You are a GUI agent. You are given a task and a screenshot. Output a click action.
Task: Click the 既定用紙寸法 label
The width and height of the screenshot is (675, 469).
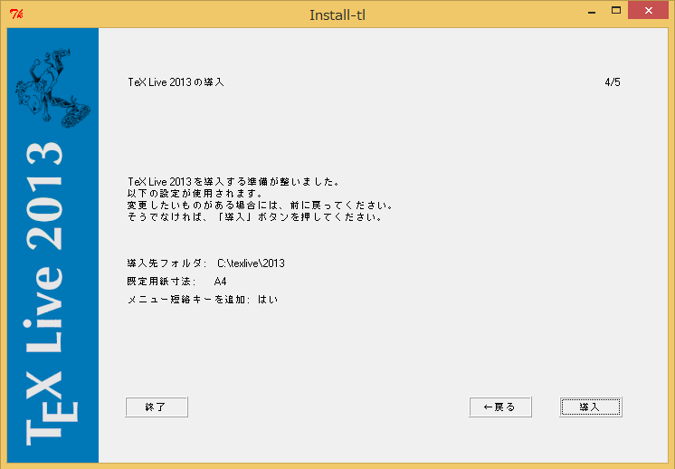(x=162, y=282)
